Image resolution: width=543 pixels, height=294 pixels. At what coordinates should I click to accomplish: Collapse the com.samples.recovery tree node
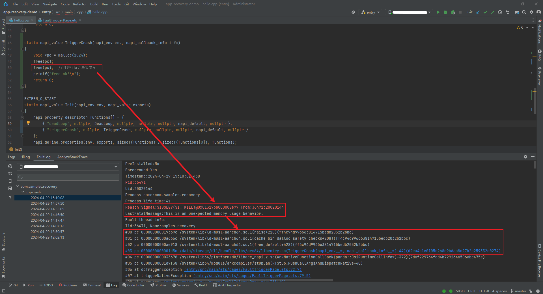point(18,186)
